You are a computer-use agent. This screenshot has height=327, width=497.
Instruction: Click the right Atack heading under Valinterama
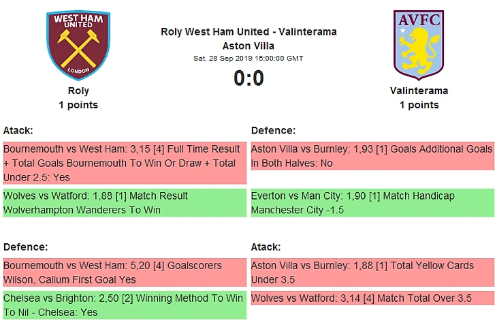point(266,247)
